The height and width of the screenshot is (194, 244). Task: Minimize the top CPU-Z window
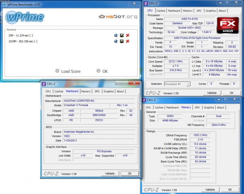221,2
